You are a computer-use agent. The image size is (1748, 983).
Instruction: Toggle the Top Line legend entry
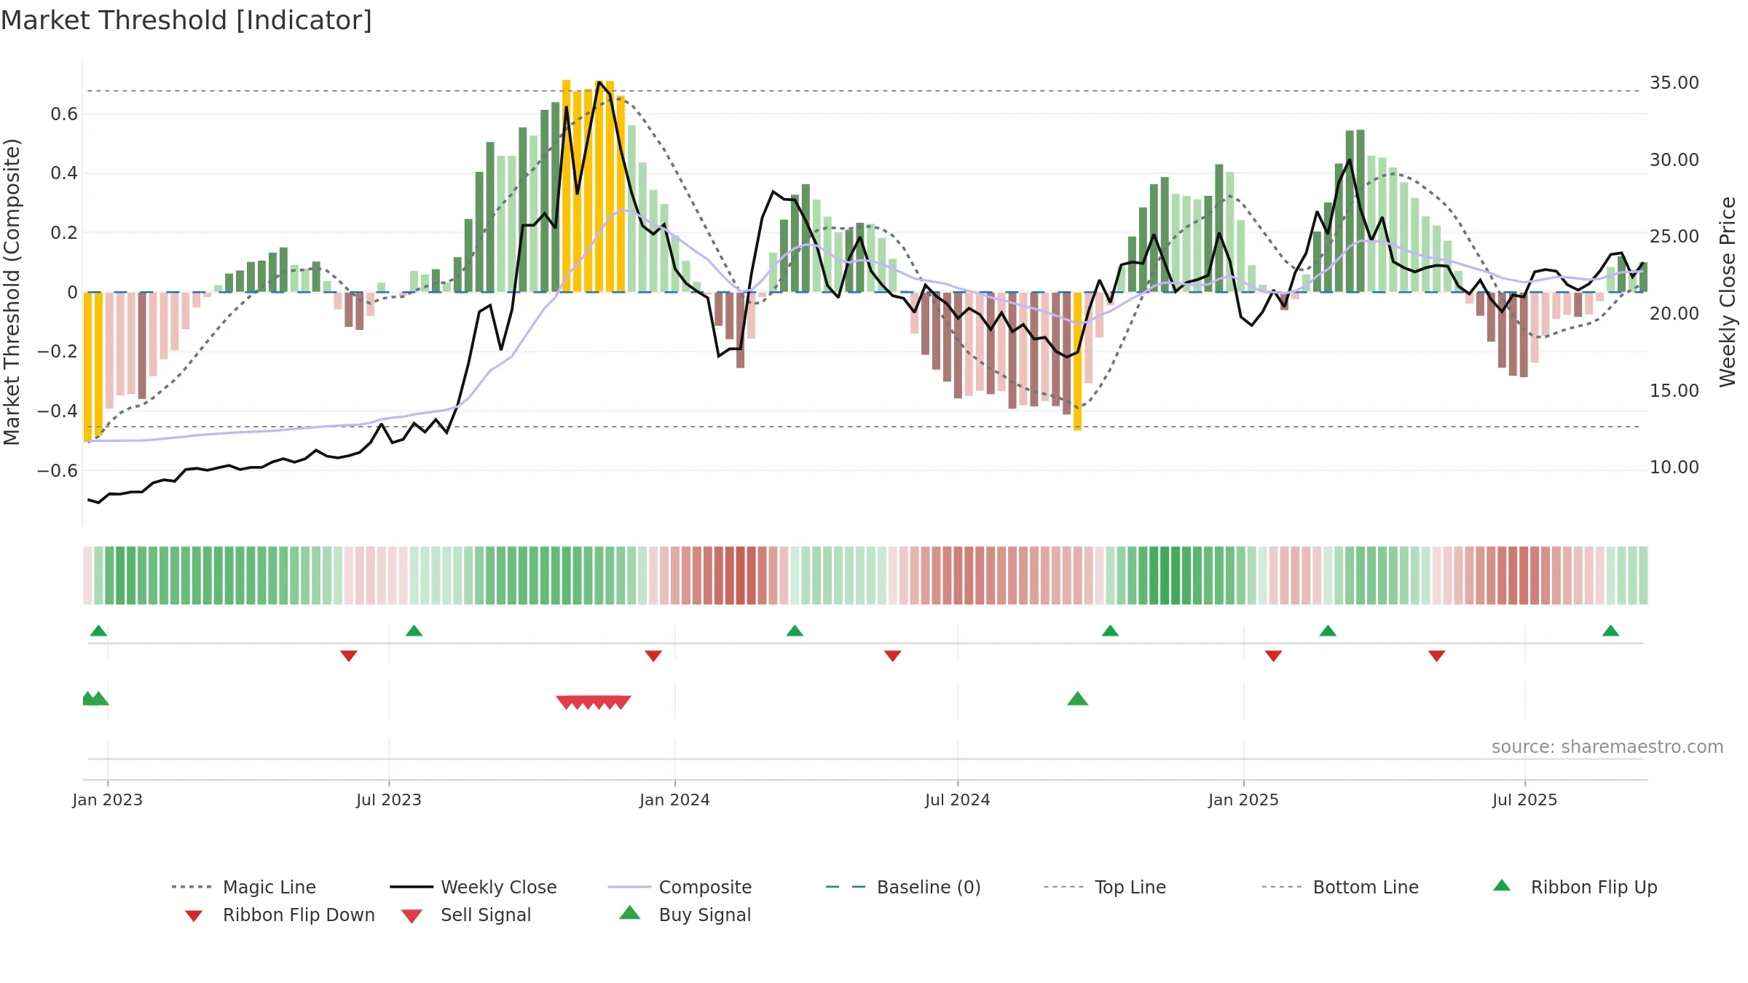(x=1105, y=887)
